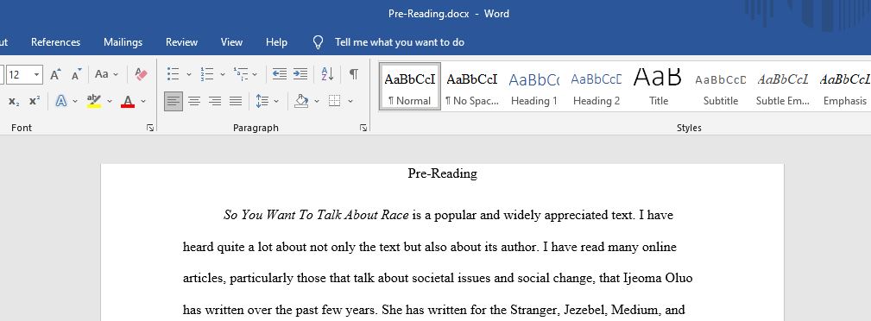Image resolution: width=871 pixels, height=321 pixels.
Task: Apply the Subtitle style
Action: 721,86
